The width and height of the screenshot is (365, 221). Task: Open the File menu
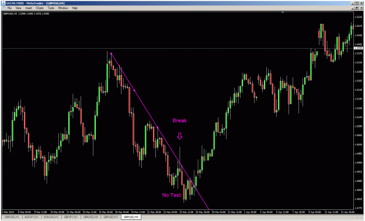(9, 8)
